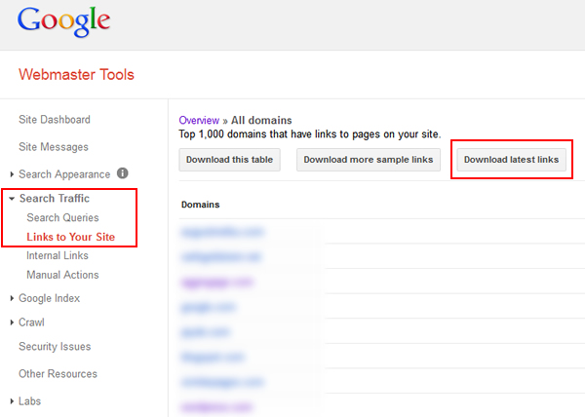Image resolution: width=585 pixels, height=417 pixels.
Task: Collapse the Search Traffic arrow
Action: 12,199
